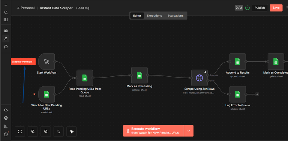Click the 0 / 2 counter badge
This screenshot has width=288, height=141.
(x=239, y=8)
